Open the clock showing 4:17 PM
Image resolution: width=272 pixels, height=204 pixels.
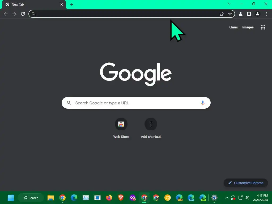click(260, 198)
